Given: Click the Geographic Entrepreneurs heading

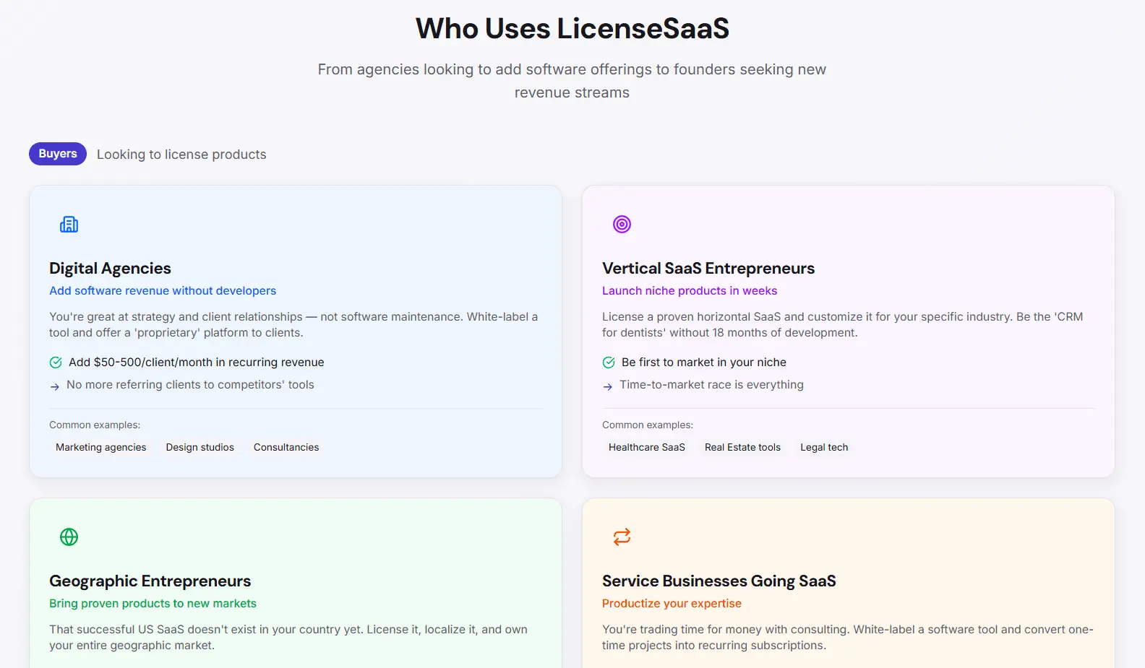Looking at the screenshot, I should point(150,581).
